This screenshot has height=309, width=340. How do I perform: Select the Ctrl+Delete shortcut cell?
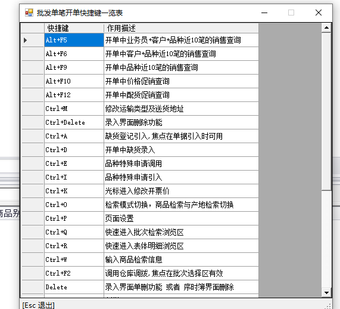click(x=74, y=122)
